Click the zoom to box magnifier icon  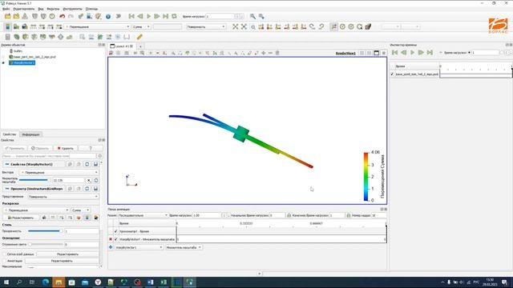point(253,26)
